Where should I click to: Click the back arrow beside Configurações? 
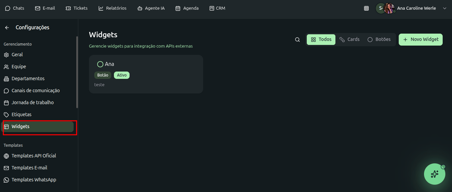click(x=7, y=28)
